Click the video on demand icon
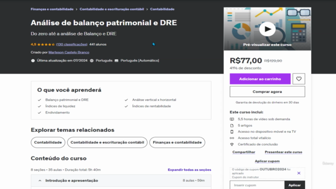The image size is (336, 189). point(232,119)
